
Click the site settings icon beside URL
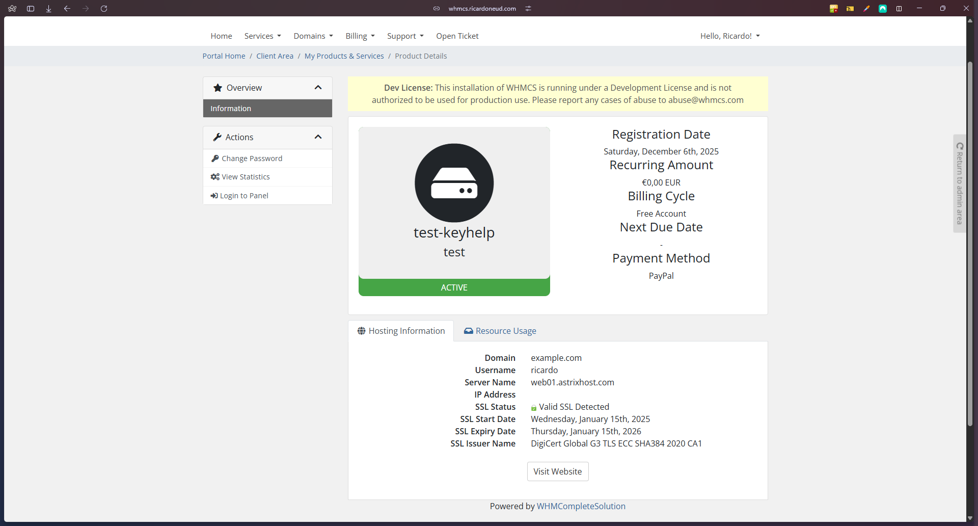528,9
